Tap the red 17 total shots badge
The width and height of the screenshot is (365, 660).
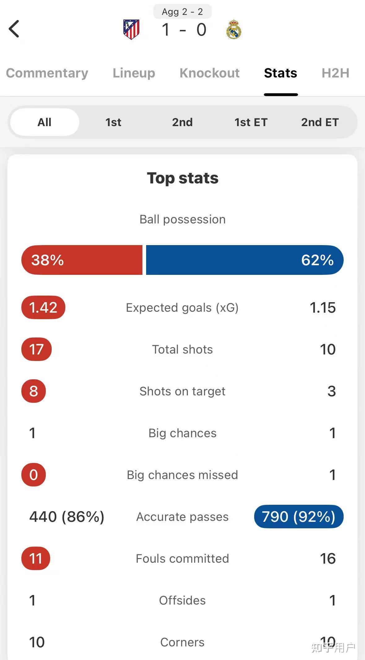coord(36,349)
